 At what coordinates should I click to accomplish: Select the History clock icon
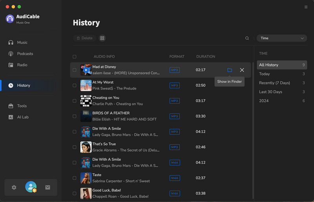coord(11,85)
